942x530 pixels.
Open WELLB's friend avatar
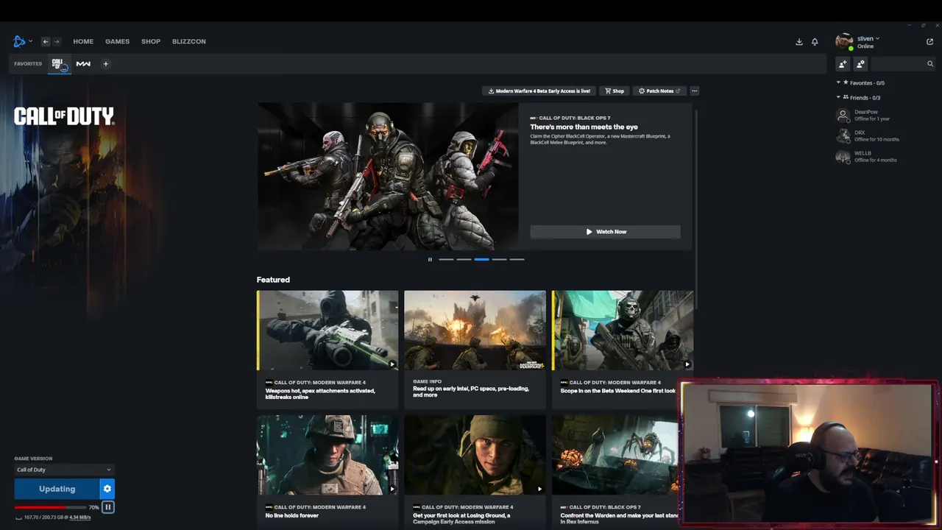point(843,157)
